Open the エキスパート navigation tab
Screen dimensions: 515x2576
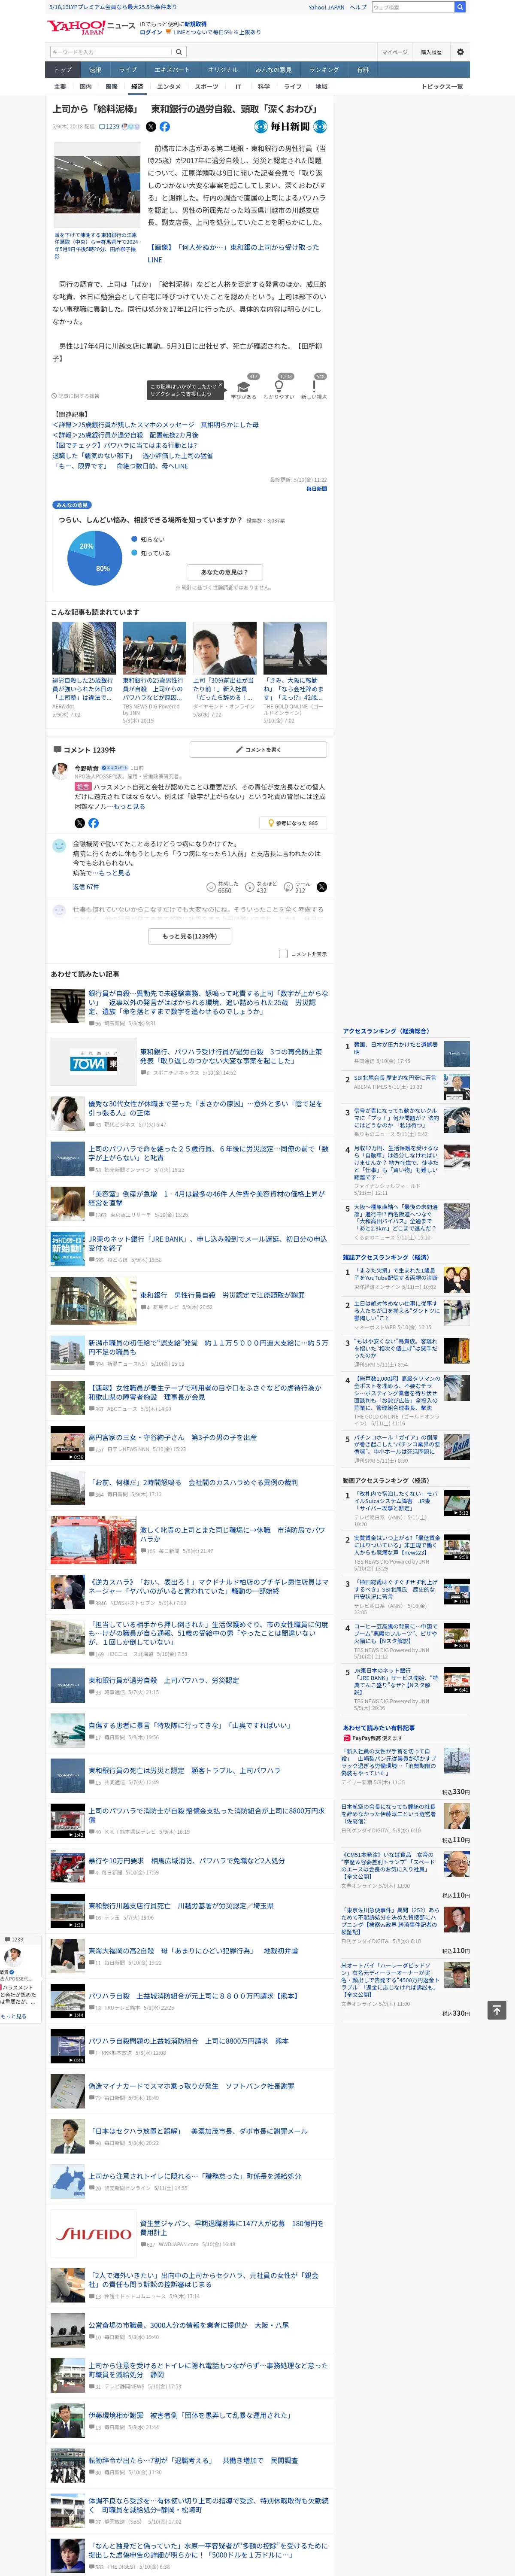click(172, 70)
